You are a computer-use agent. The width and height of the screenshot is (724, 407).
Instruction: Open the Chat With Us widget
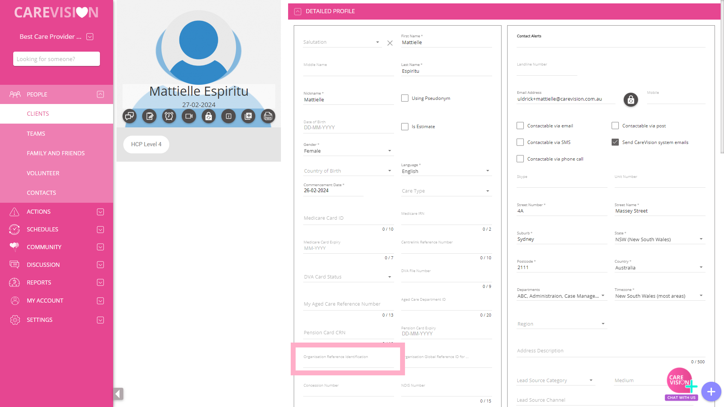(681, 384)
